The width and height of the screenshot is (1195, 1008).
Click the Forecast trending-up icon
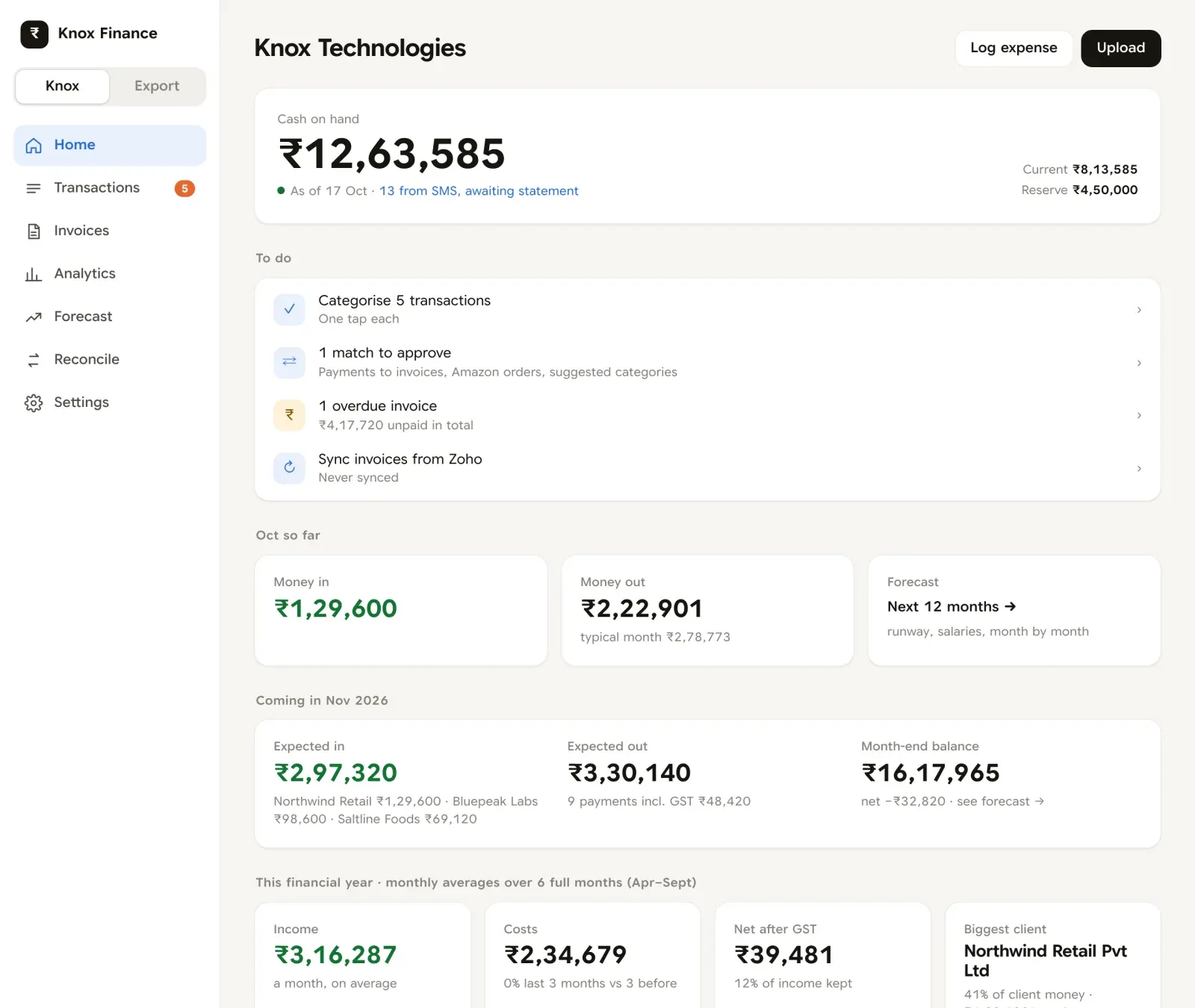34,317
